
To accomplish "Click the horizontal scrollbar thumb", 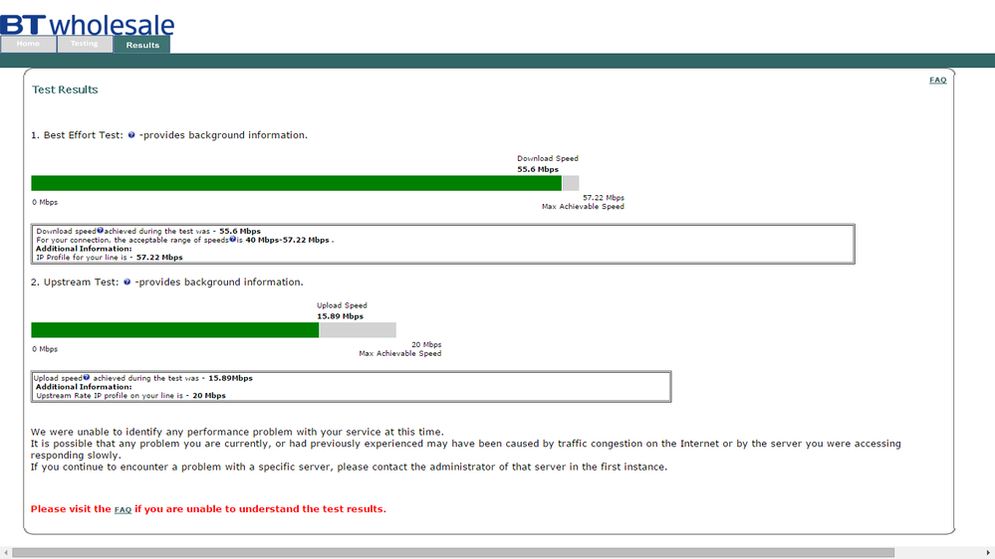I will click(x=453, y=553).
